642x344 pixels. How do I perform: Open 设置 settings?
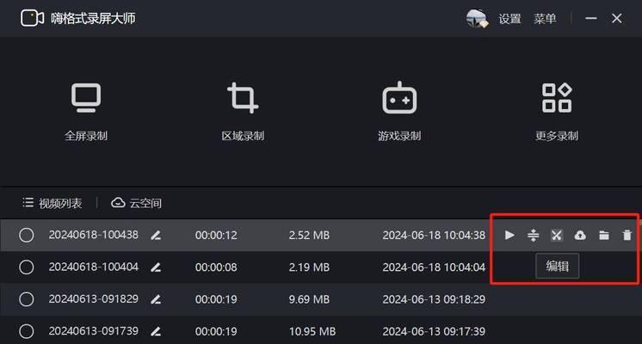tap(510, 18)
